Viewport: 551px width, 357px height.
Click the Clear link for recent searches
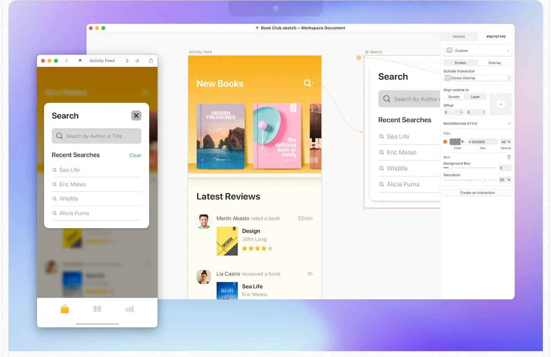[135, 156]
